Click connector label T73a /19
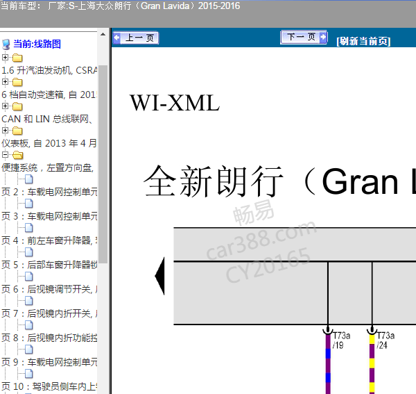 [x=341, y=340]
